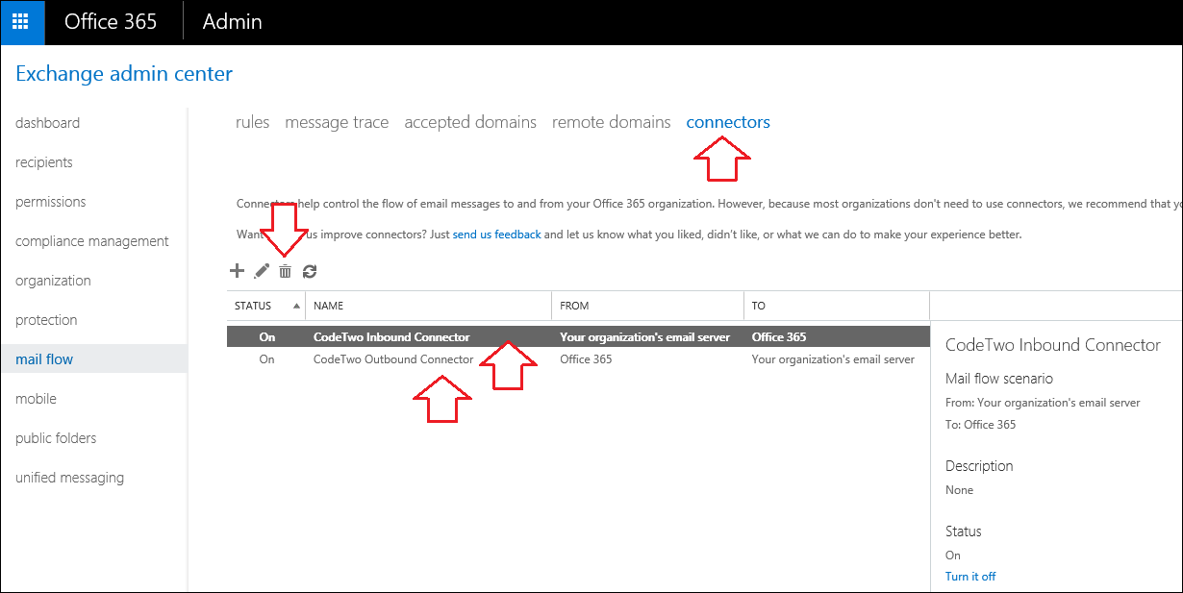1183x593 pixels.
Task: Click Office 365 in the Outbound Connector row
Action: pyautogui.click(x=586, y=359)
